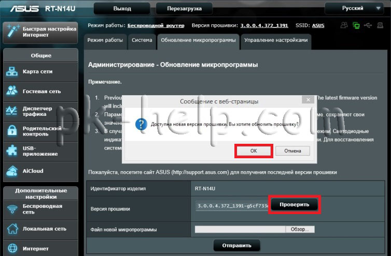Click the Проверить firmware check button
Screen dimensions: 391x256
coord(294,204)
